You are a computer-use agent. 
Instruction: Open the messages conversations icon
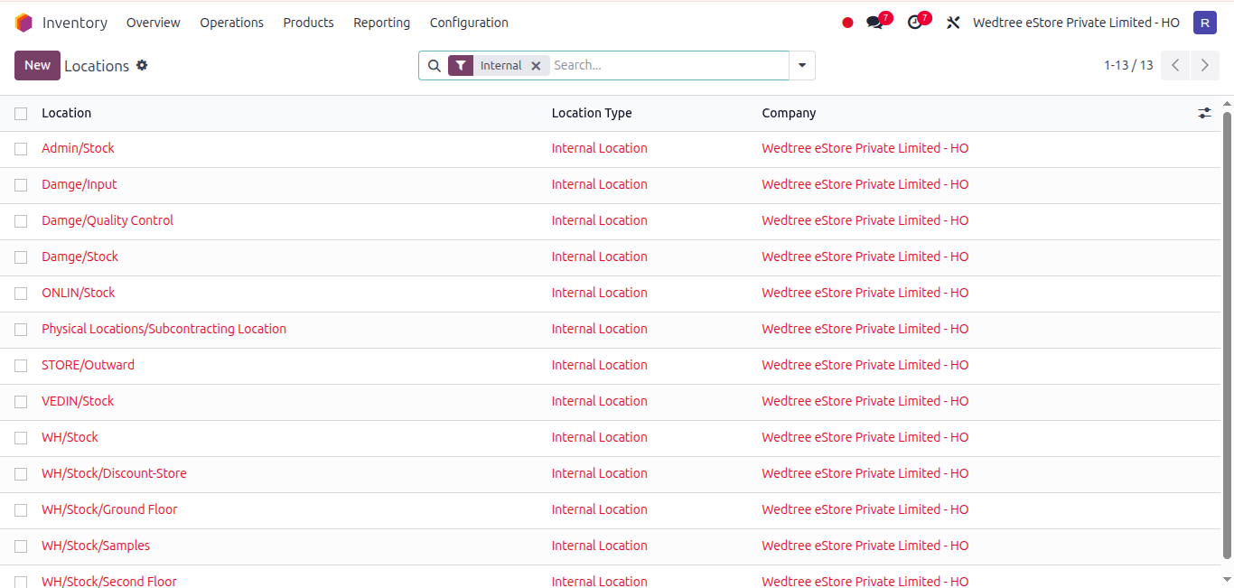coord(874,23)
